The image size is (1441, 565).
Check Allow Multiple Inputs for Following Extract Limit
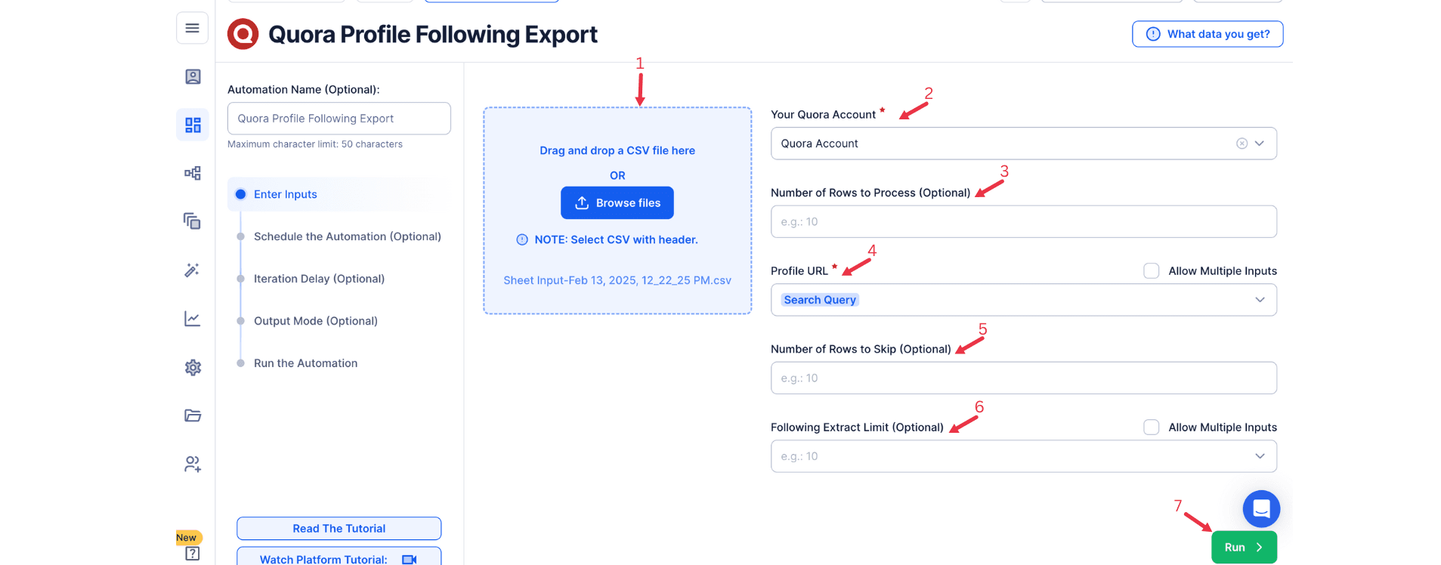coord(1151,428)
